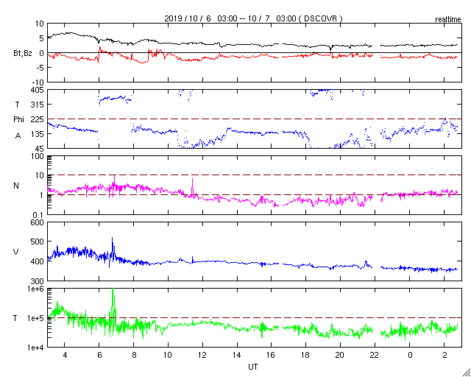The width and height of the screenshot is (471, 377).
Task: Click the '22' hour tick on UT axis
Action: (x=375, y=355)
